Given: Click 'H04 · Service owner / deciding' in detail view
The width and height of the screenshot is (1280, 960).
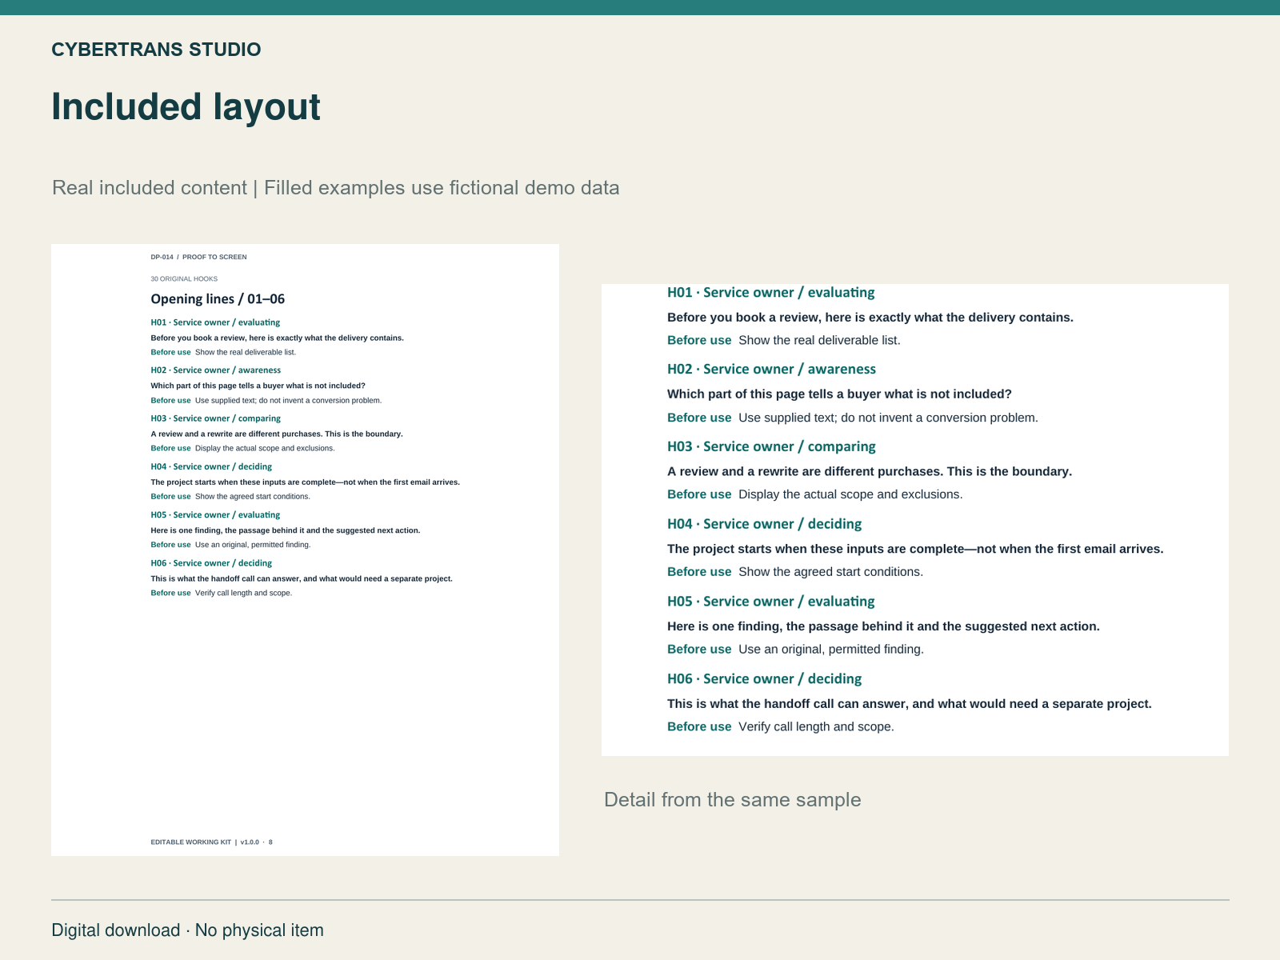Looking at the screenshot, I should click(x=764, y=525).
